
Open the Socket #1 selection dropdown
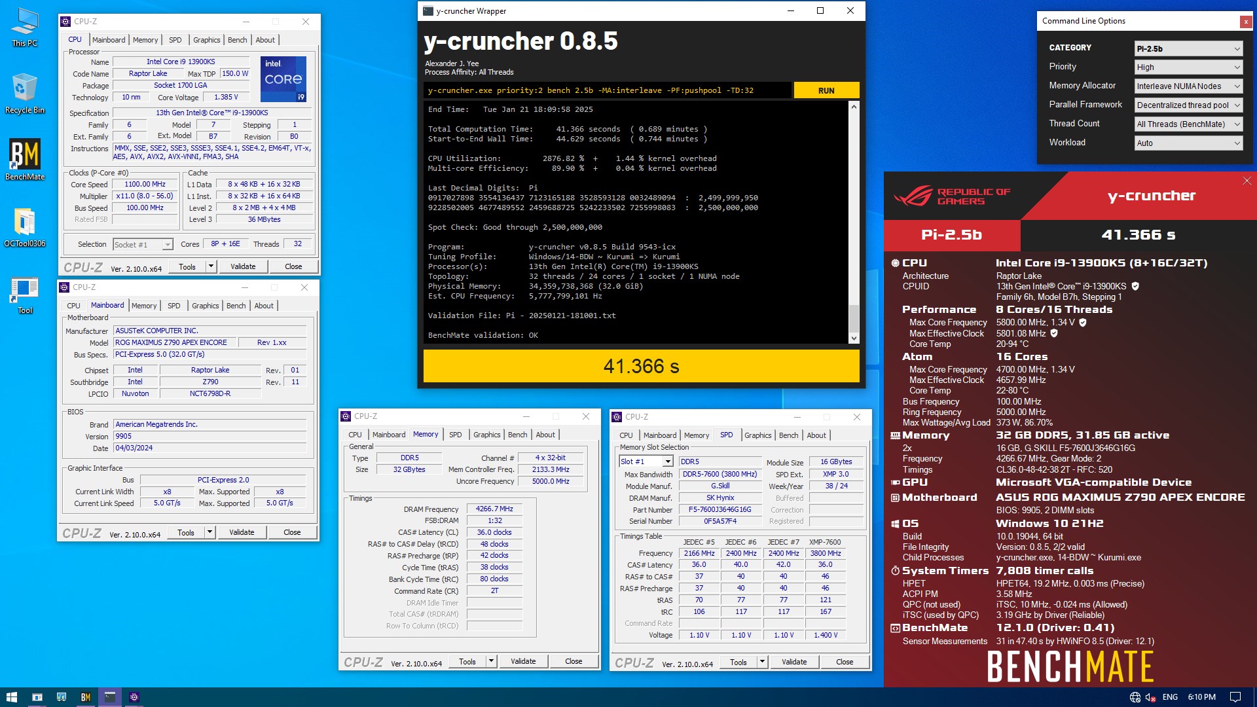pyautogui.click(x=143, y=245)
